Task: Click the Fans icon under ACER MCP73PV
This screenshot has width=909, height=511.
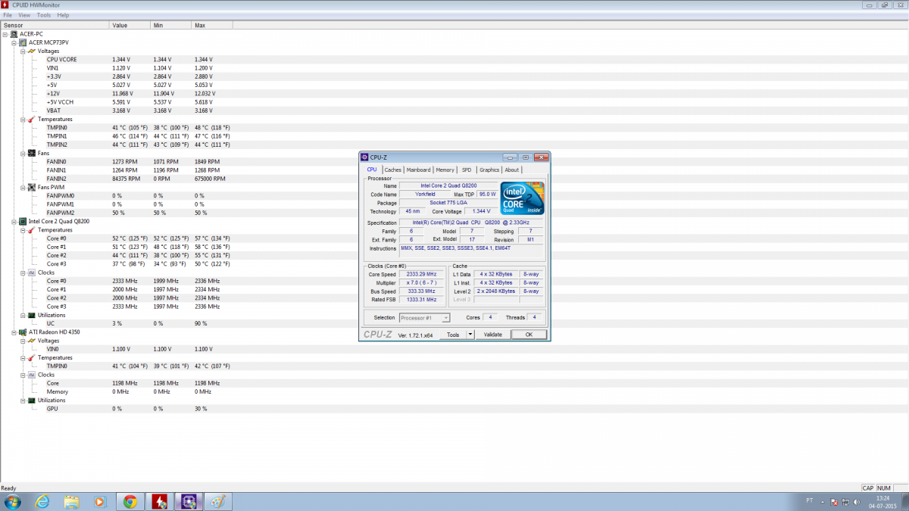Action: coord(32,153)
